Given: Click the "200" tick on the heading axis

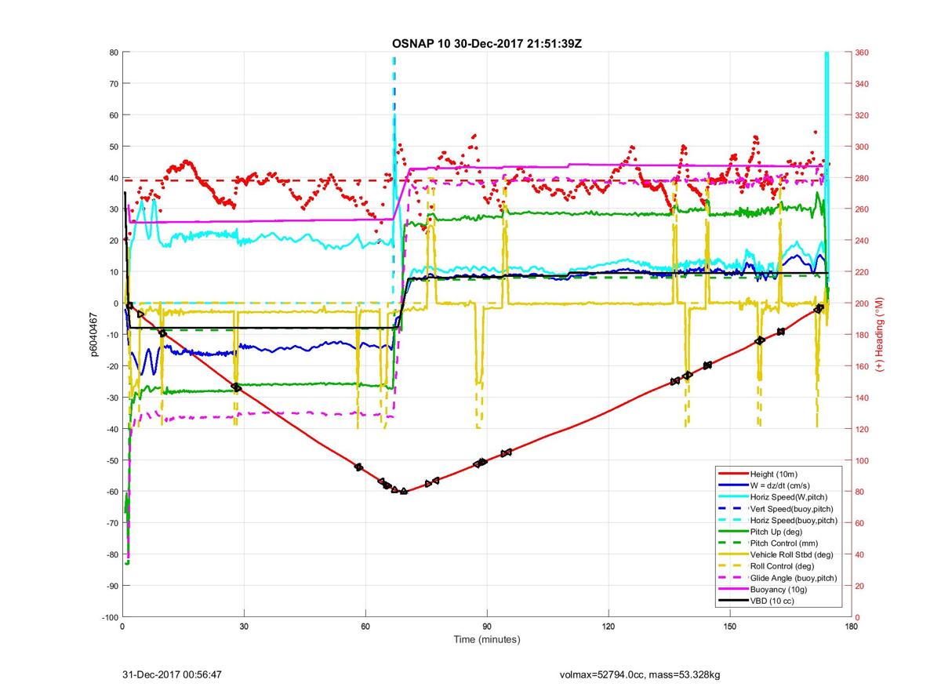Looking at the screenshot, I should (862, 303).
